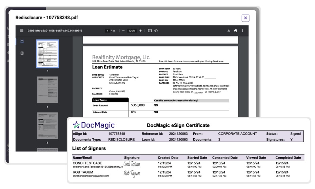Click 'CORPORATE ACCOUNT' in certificate header
The width and height of the screenshot is (315, 189).
(237, 134)
